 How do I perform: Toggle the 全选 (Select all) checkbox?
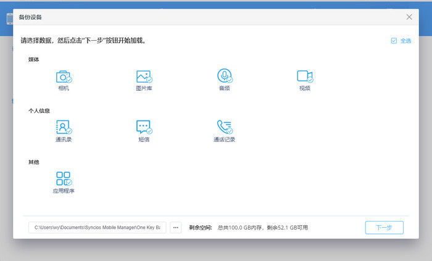click(x=394, y=41)
